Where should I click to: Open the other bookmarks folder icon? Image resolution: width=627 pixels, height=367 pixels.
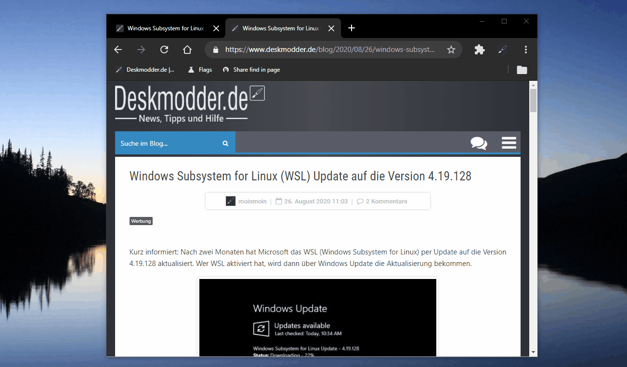(522, 70)
